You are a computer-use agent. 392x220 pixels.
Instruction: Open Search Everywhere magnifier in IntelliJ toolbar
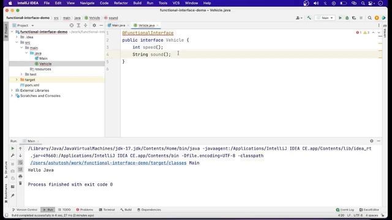[x=369, y=18]
